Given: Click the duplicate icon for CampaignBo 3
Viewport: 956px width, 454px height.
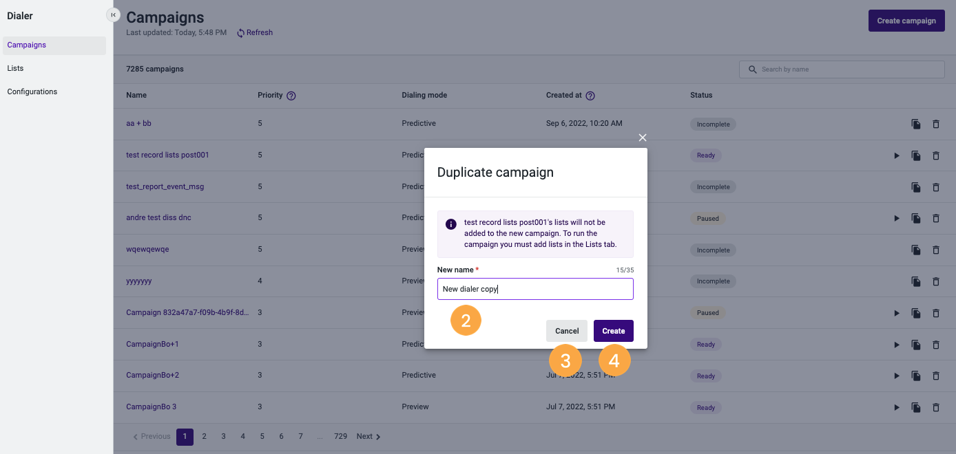Looking at the screenshot, I should pyautogui.click(x=916, y=407).
